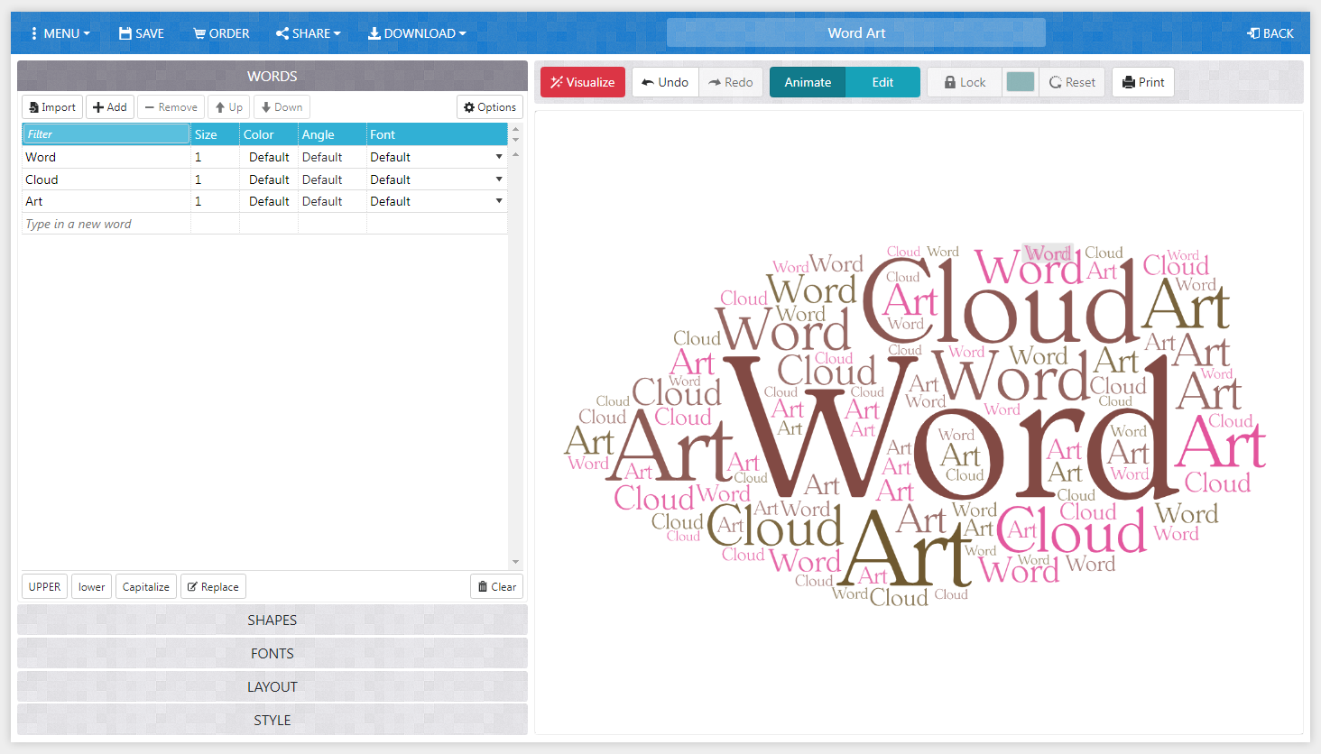Click the Filter input field
Image resolution: width=1321 pixels, height=754 pixels.
[106, 133]
